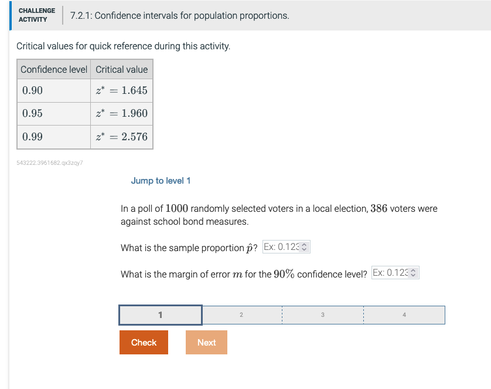
Task: Focus the sample proportion input field
Action: pyautogui.click(x=286, y=247)
